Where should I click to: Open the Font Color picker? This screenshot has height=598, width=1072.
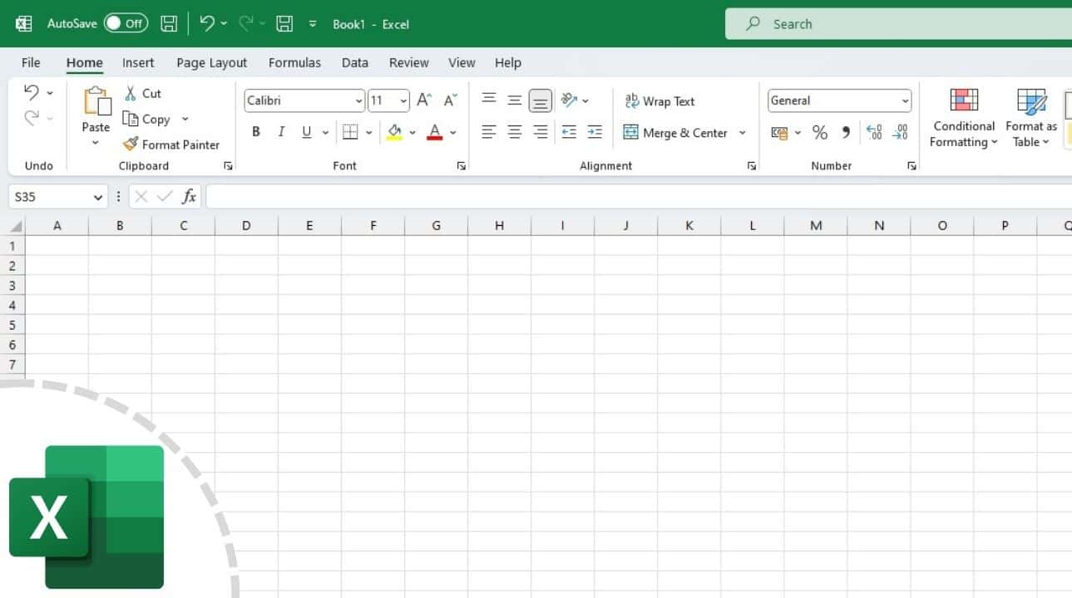pos(453,132)
